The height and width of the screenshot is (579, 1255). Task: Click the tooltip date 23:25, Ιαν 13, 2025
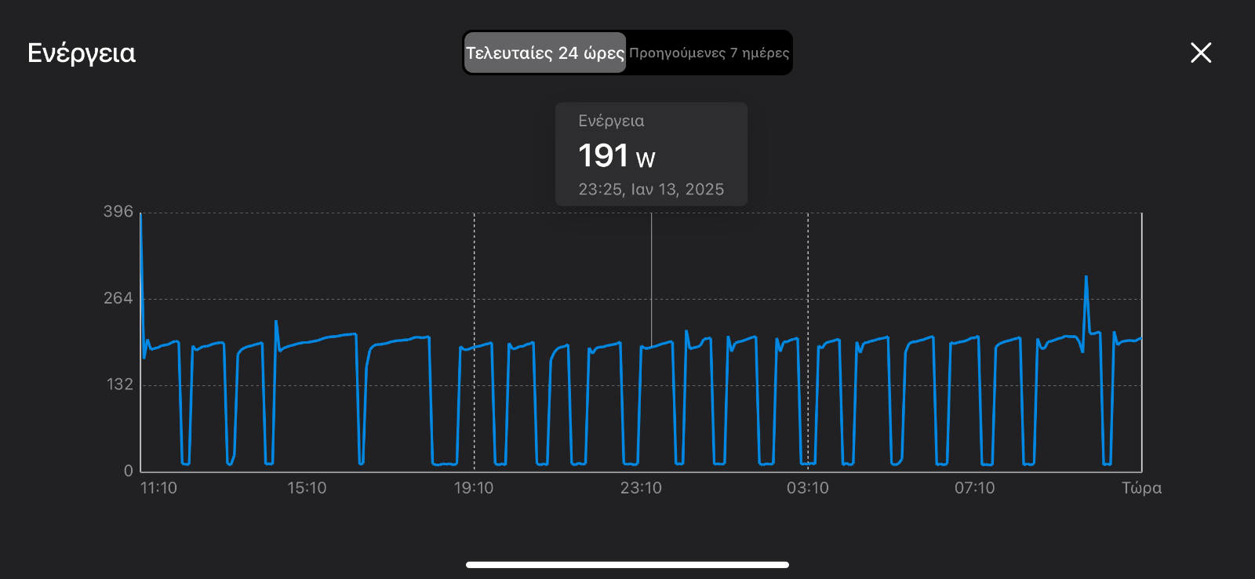pos(651,189)
